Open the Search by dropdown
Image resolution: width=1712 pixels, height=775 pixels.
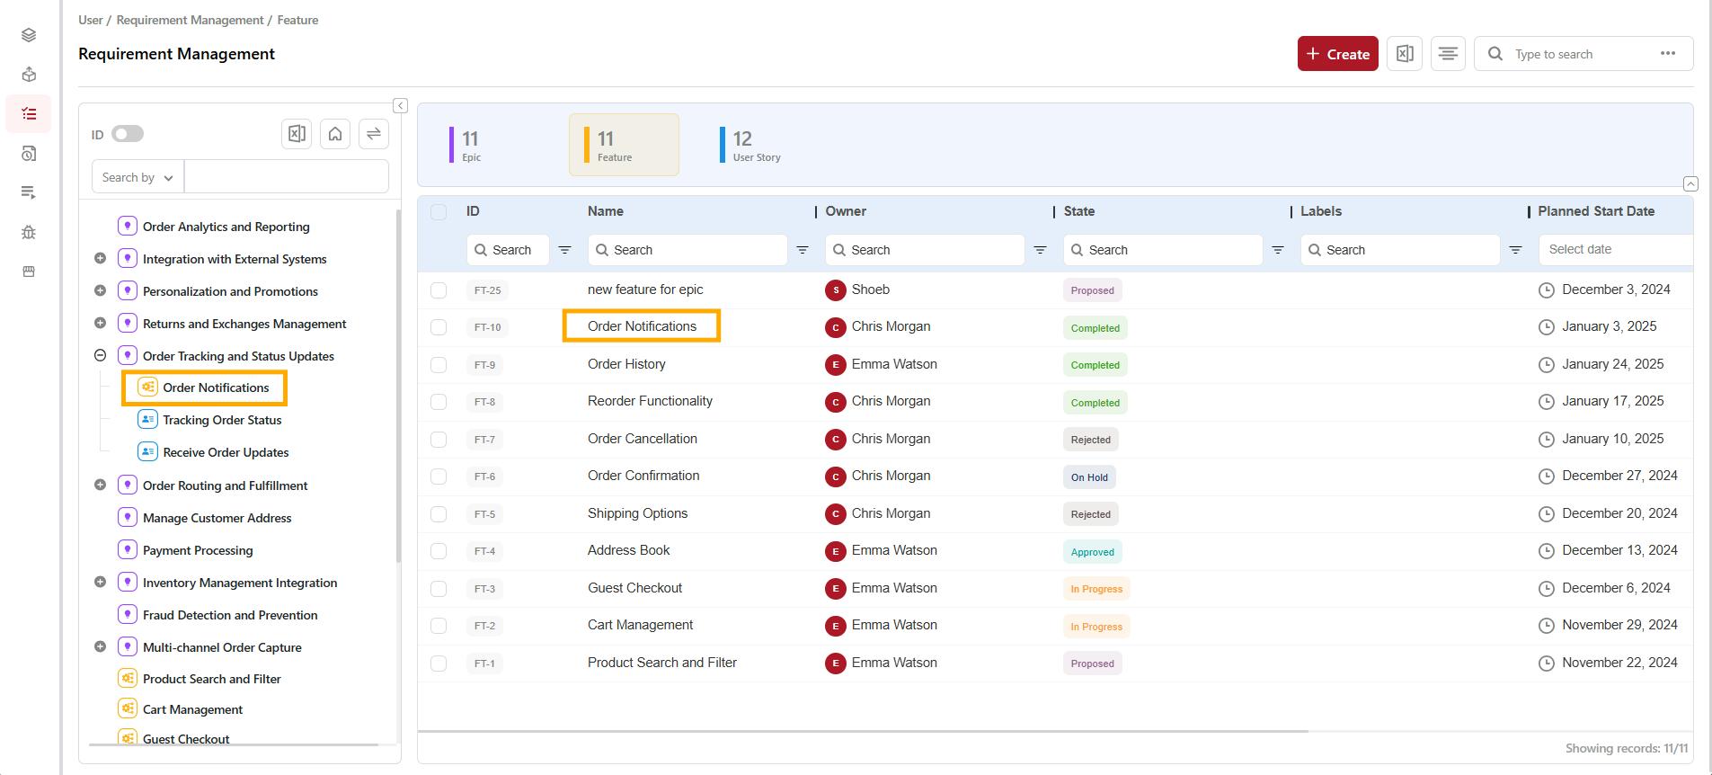coord(137,177)
